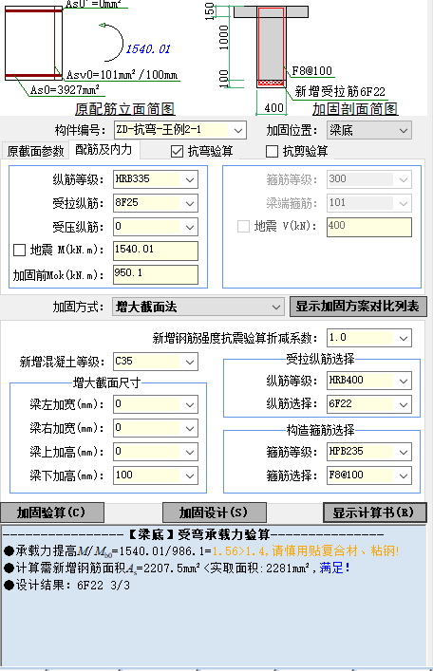Open the 纵筋选择 dropdown showing 6F22
This screenshot has width=433, height=671.
(368, 404)
